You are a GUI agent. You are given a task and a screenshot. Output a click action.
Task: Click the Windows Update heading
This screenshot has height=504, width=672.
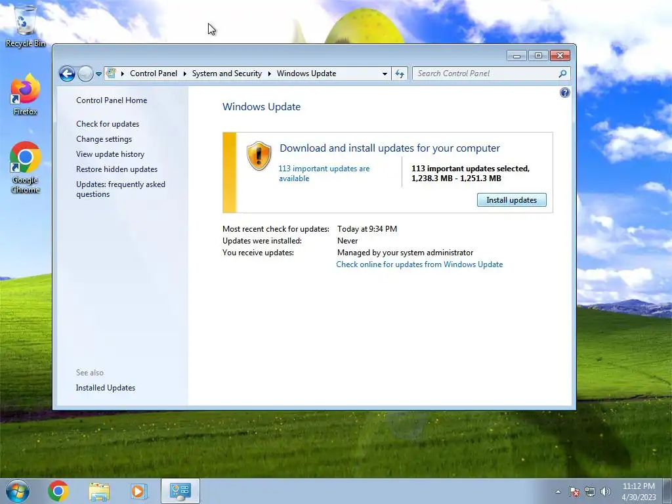[261, 107]
